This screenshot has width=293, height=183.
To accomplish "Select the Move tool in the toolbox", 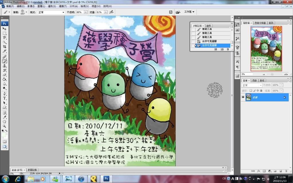I will [x=5, y=29].
